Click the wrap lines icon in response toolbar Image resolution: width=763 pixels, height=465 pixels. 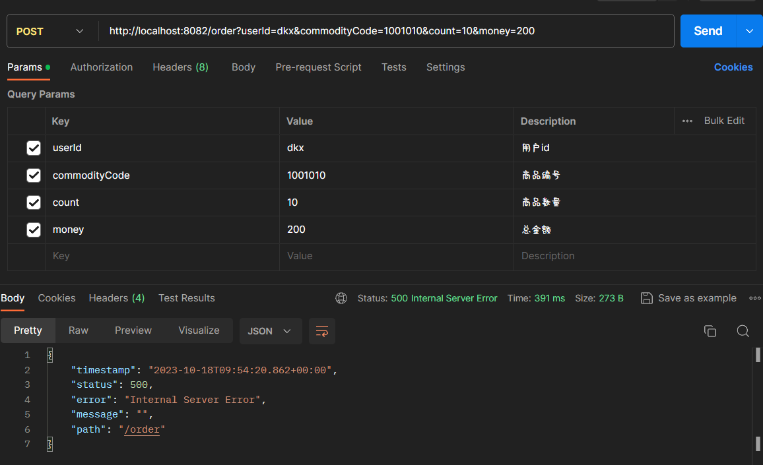[x=321, y=331]
